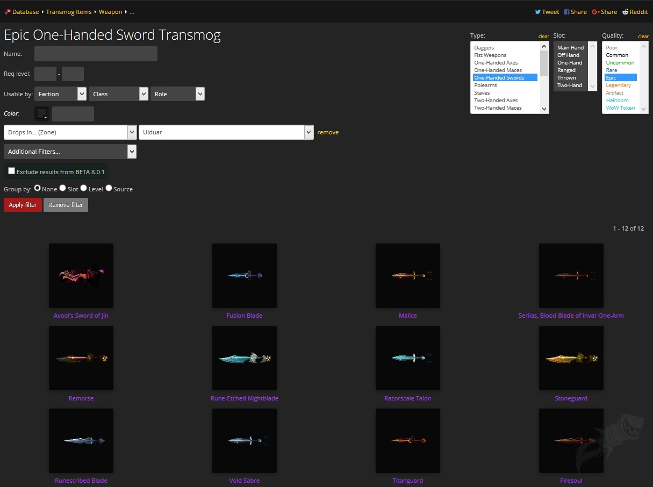This screenshot has width=653, height=487.
Task: Select Group by Slot
Action: point(63,188)
